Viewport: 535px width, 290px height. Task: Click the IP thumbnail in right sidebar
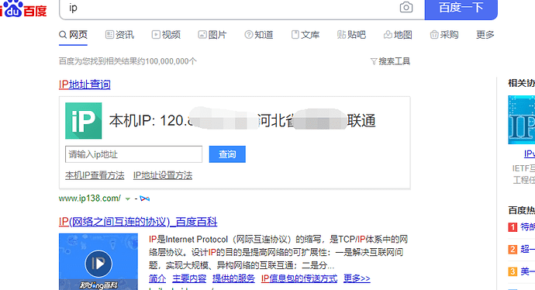point(521,119)
